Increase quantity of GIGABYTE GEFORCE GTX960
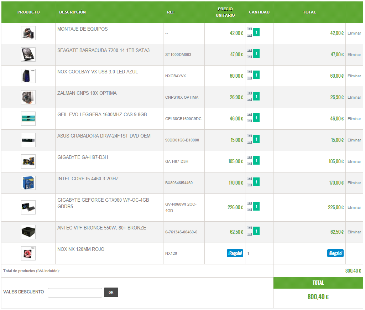This screenshot has width=365, height=310. [250, 203]
